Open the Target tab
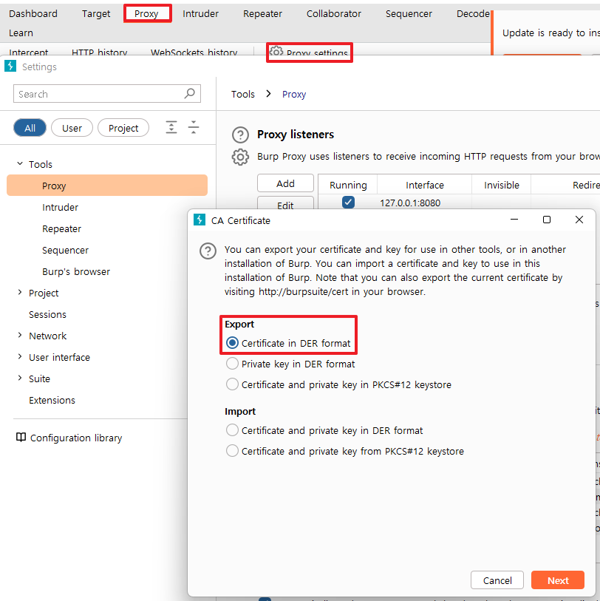600x601 pixels. (x=96, y=13)
